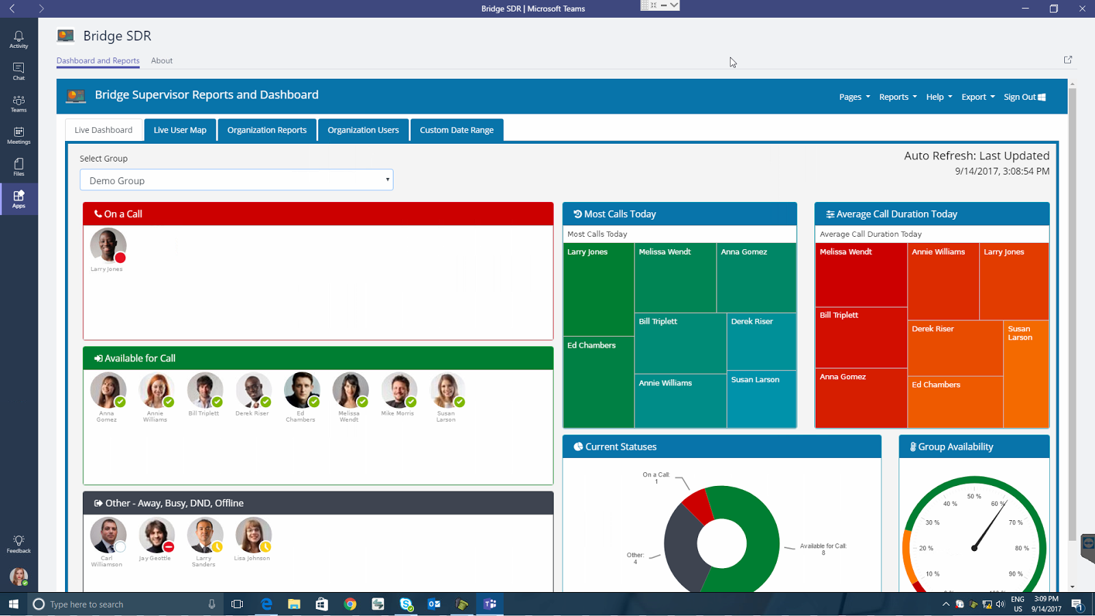Click Annie Williams tile in Most Calls Today
This screenshot has width=1095, height=616.
680,401
